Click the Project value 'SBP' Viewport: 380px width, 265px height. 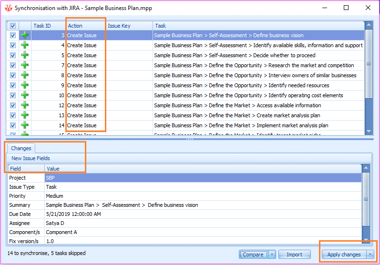click(50, 178)
